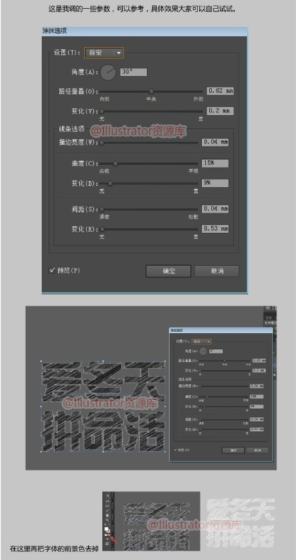Image resolution: width=296 pixels, height=560 pixels.
Task: Open the 设置 dropdown in the small canvas dialog
Action: 201,341
